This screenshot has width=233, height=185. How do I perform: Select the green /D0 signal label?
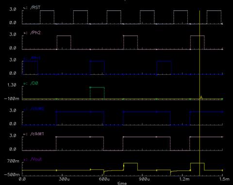[x=34, y=84]
